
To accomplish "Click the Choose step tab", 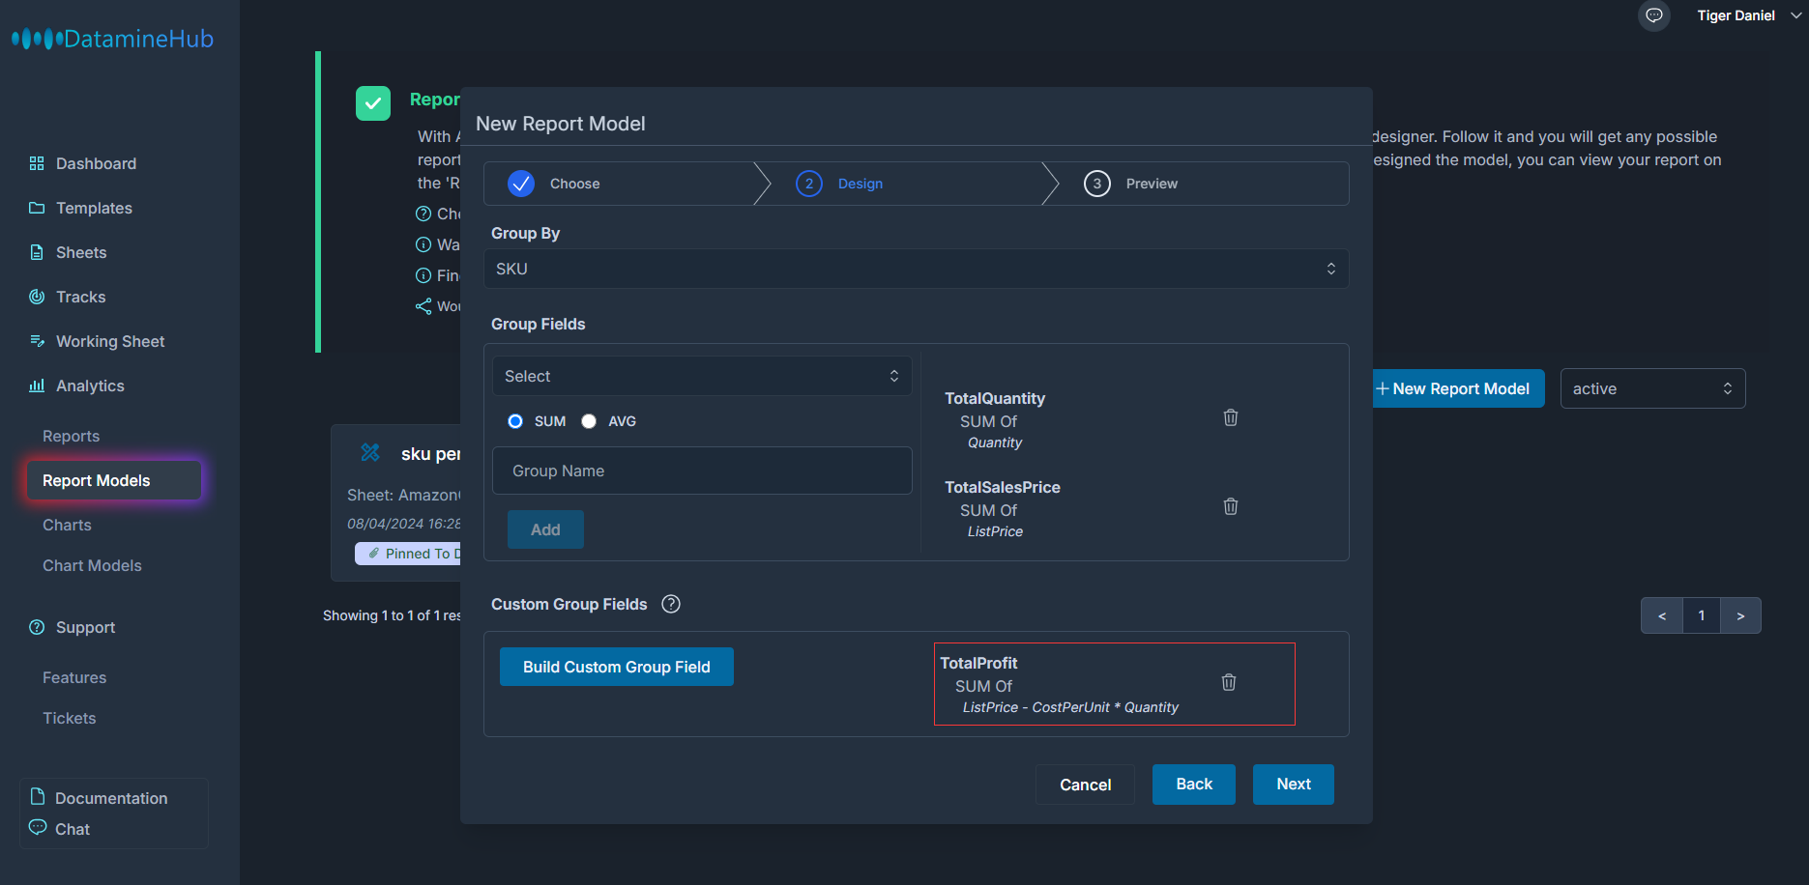I will pyautogui.click(x=619, y=184).
